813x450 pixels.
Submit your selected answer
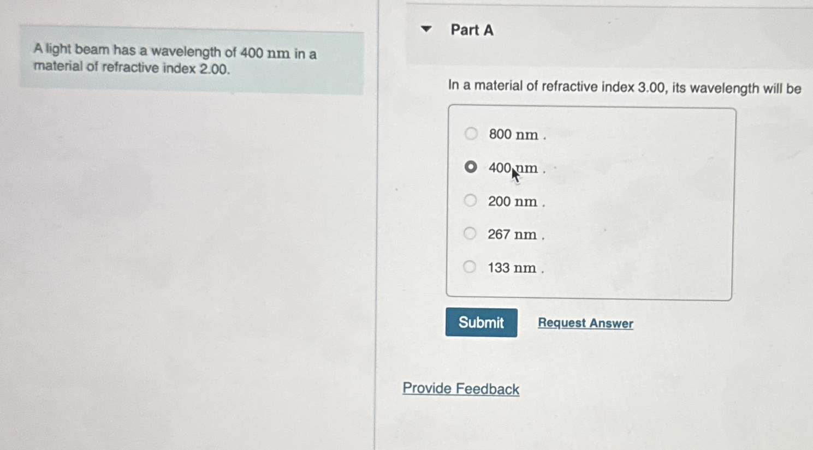(x=481, y=323)
